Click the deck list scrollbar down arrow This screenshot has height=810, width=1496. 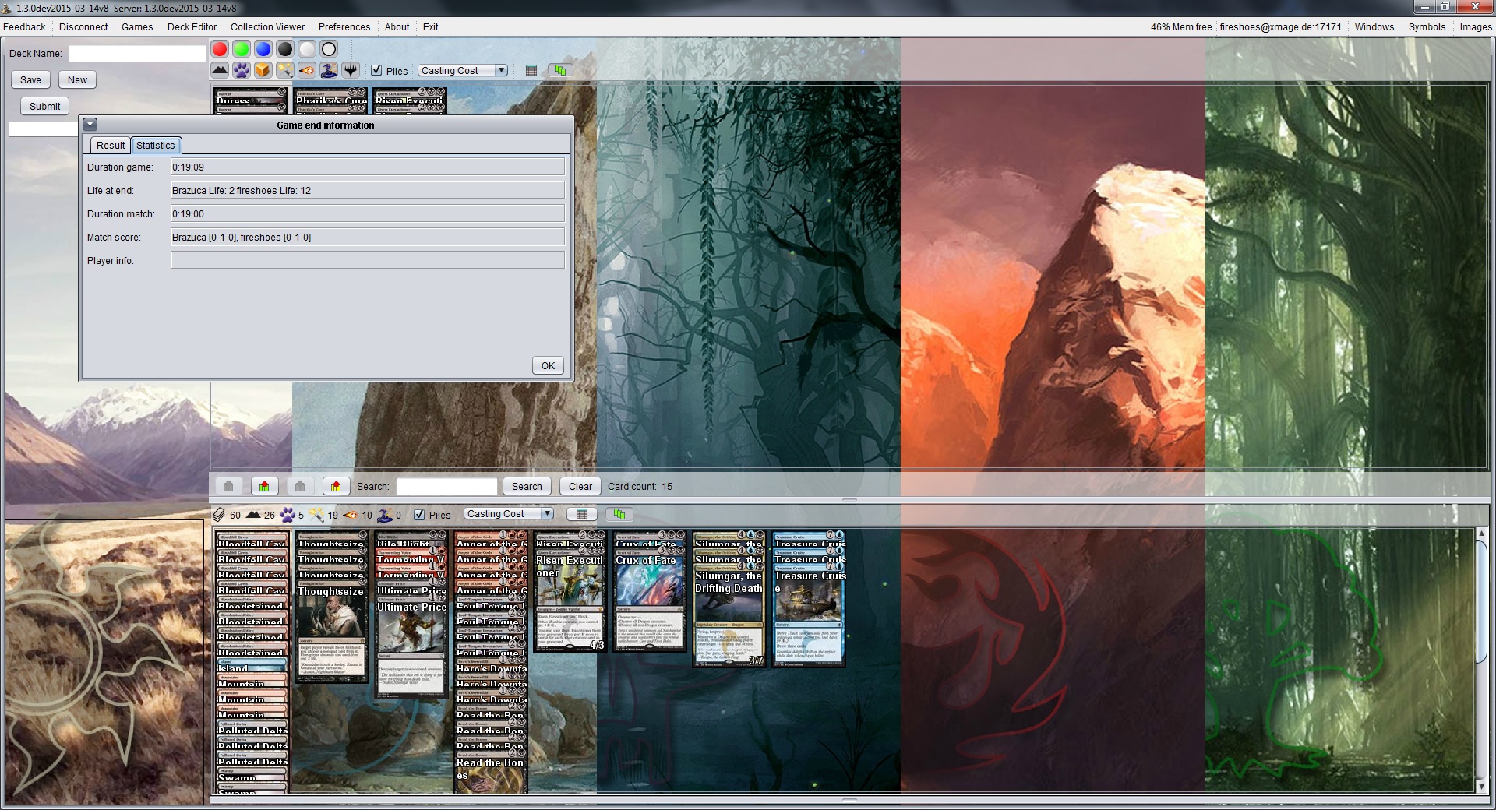point(1482,787)
